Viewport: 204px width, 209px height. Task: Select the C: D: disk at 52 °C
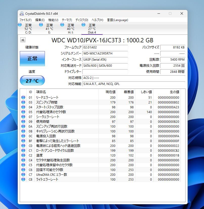[x=28, y=29]
